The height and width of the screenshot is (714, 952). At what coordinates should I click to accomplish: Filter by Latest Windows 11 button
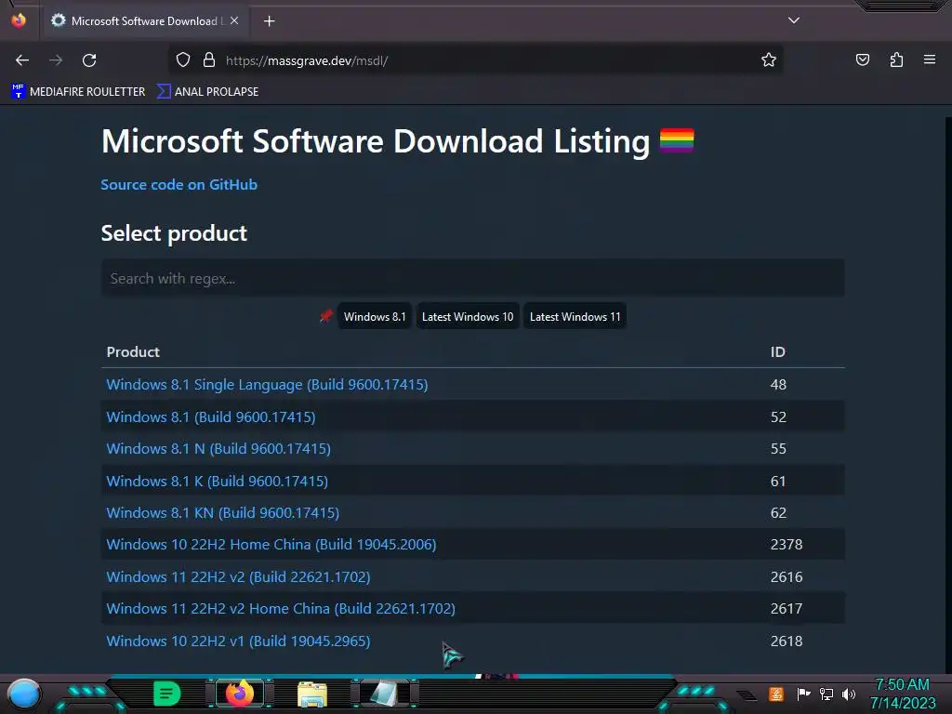pyautogui.click(x=575, y=316)
